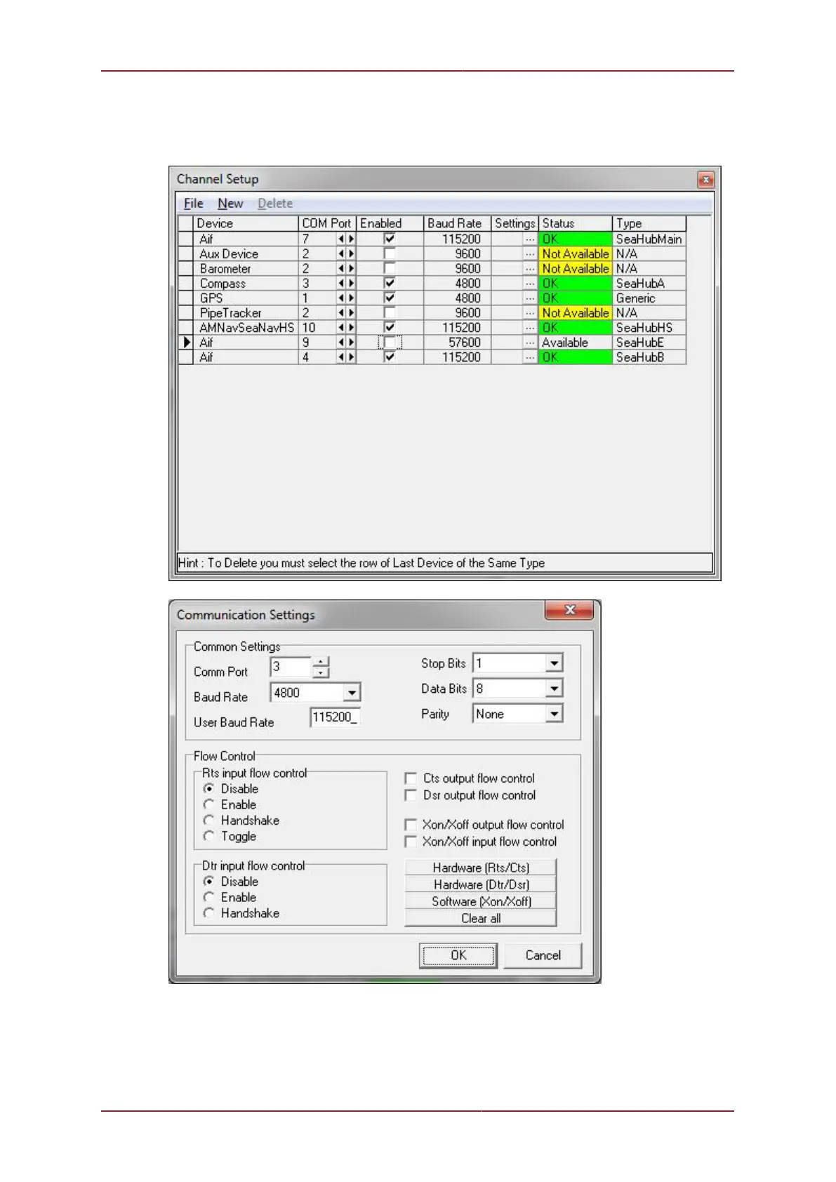836x1182 pixels.
Task: Increase COM port for PipeTracker row
Action: point(351,313)
